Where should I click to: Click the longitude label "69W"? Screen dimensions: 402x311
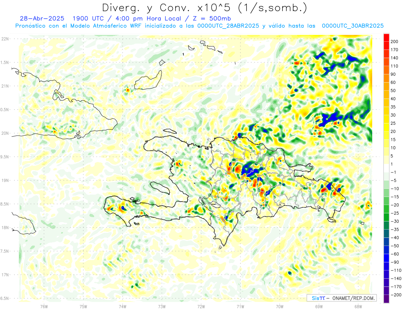point(319,306)
